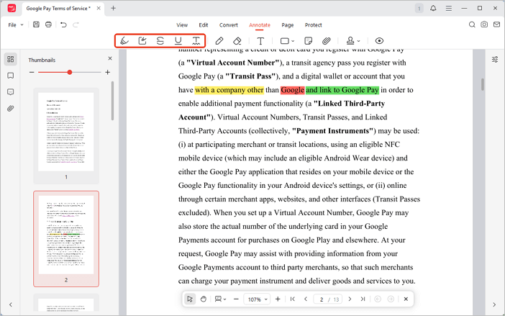Select the Strikethrough tool
This screenshot has height=316, width=505.
[x=160, y=41]
